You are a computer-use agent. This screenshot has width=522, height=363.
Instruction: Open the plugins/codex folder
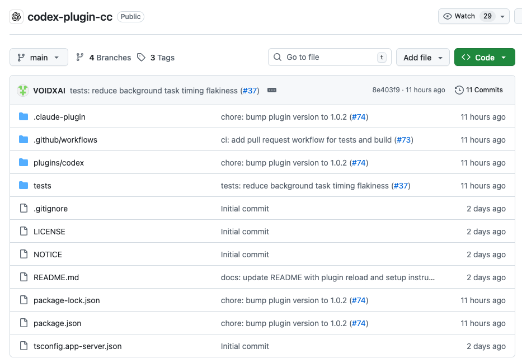pyautogui.click(x=59, y=163)
